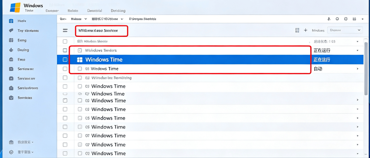The height and width of the screenshot is (158, 370).
Task: Expand the caret beside sidebar bottom shield item
Action: [x=33, y=152]
